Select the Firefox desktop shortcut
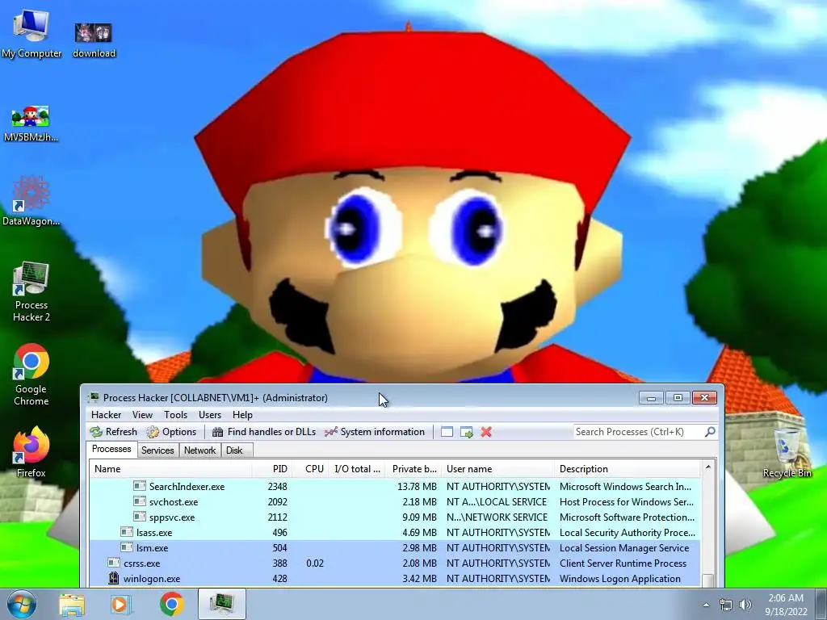The image size is (827, 620). pyautogui.click(x=31, y=452)
